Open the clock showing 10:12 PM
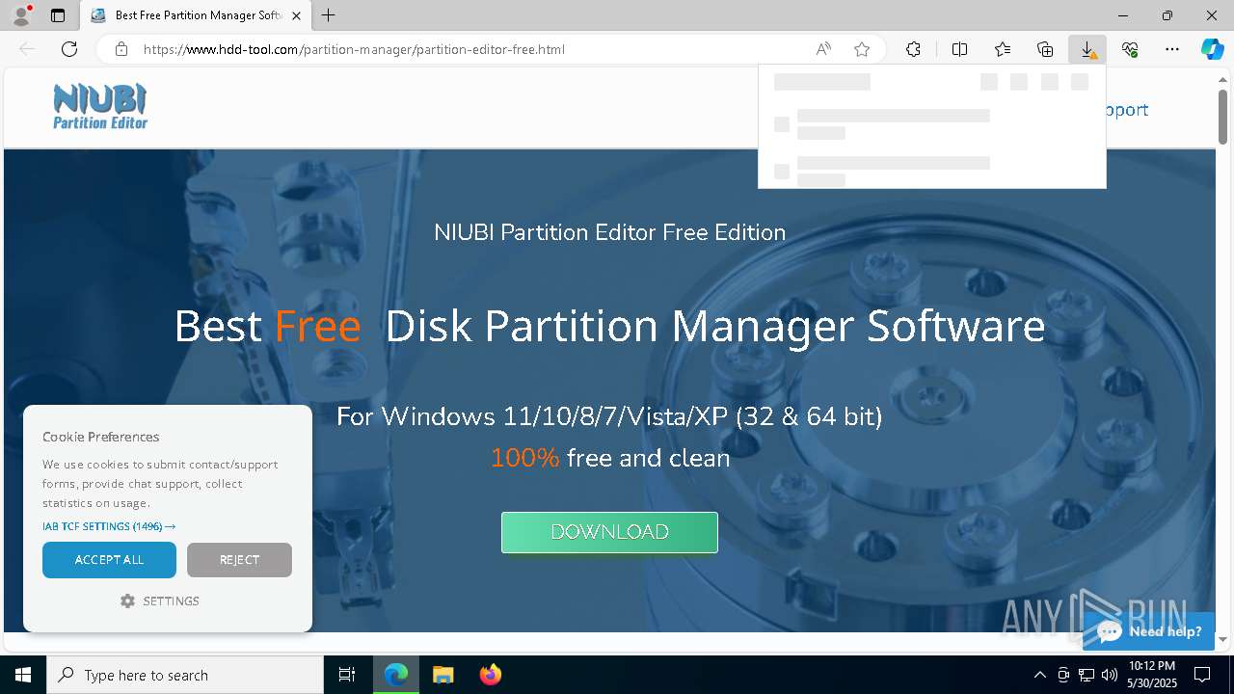 [1151, 675]
